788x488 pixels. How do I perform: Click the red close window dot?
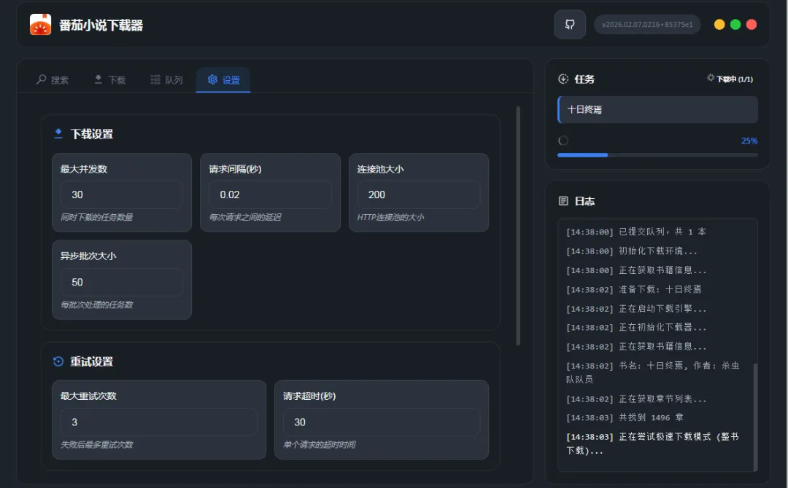click(x=752, y=25)
